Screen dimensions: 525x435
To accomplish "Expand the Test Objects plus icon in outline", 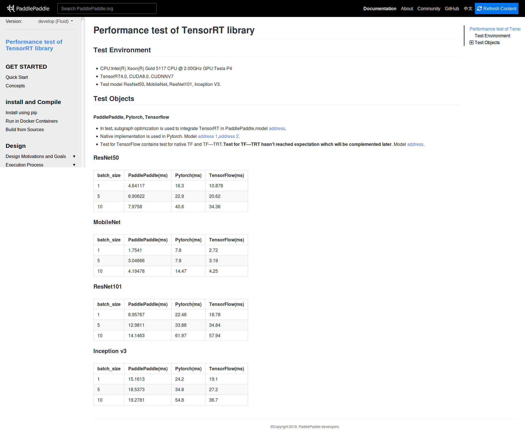I will [x=471, y=42].
